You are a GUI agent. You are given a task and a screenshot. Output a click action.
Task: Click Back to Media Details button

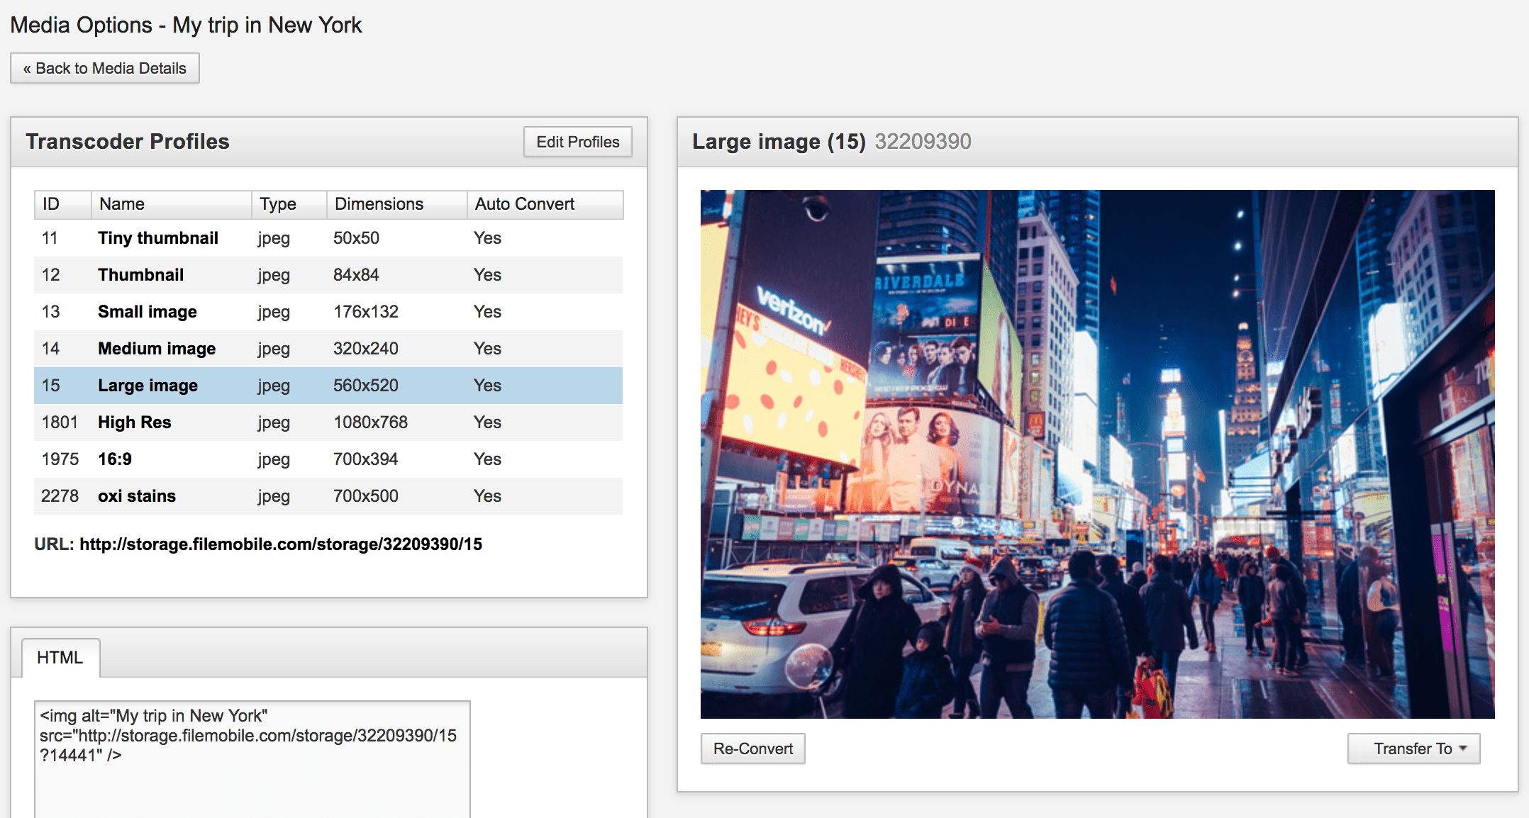105,69
